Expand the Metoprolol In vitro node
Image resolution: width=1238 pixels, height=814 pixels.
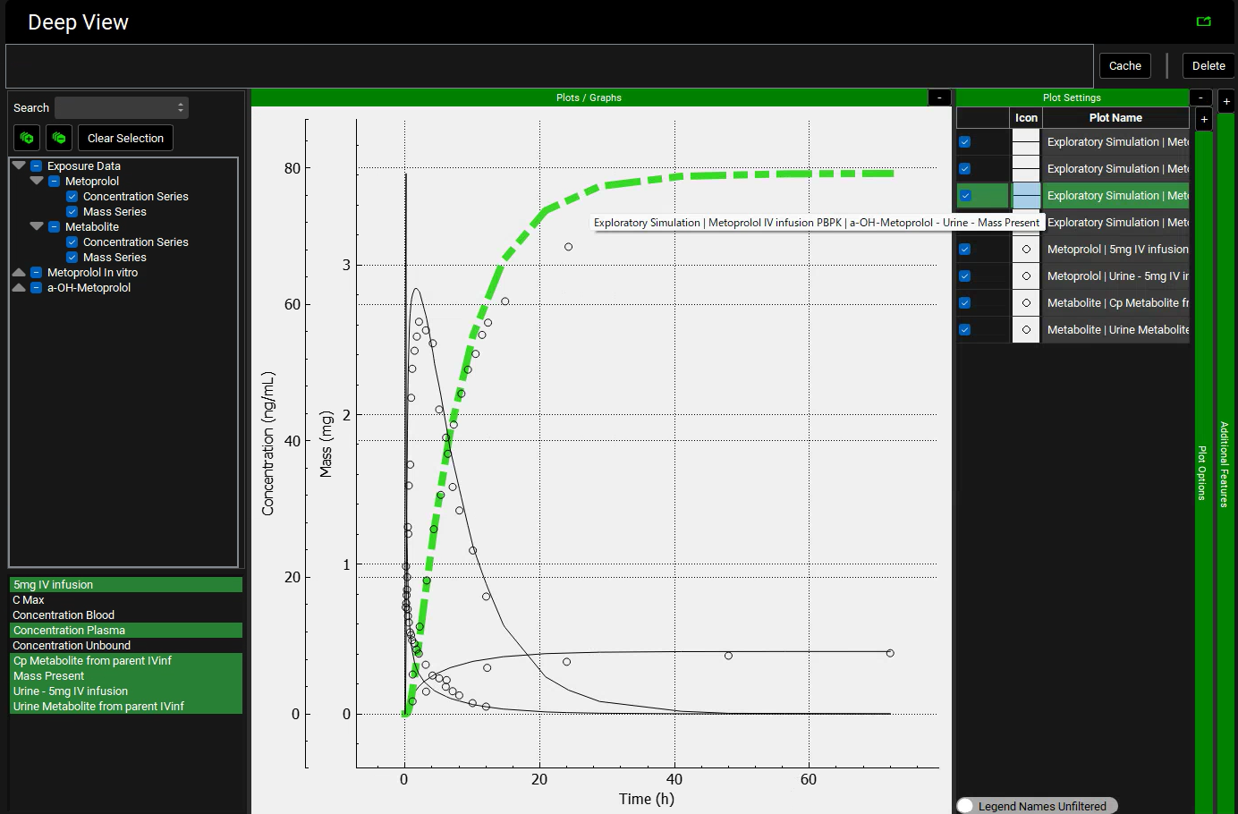click(19, 272)
